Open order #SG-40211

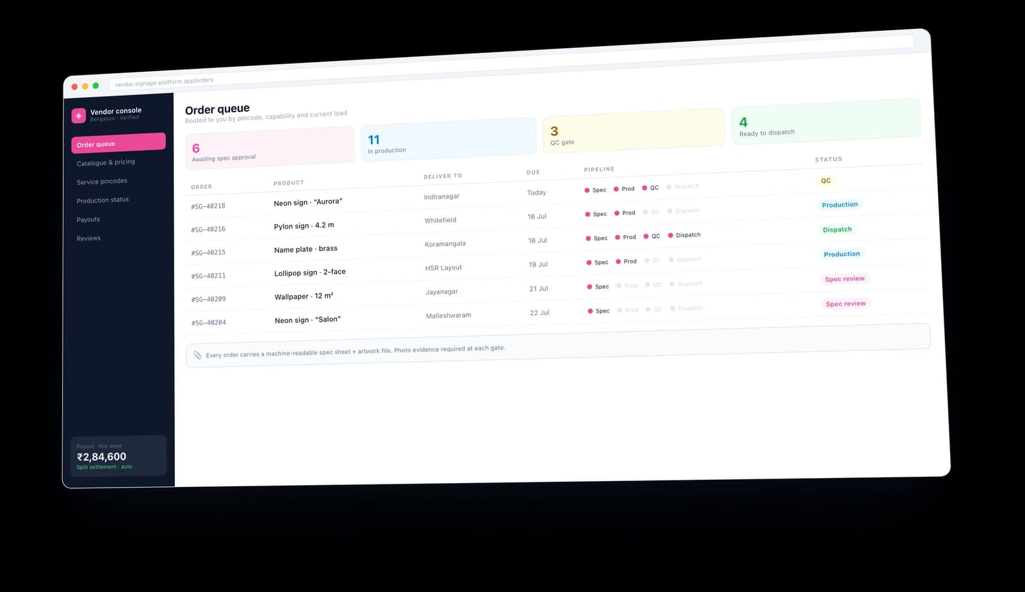[208, 276]
